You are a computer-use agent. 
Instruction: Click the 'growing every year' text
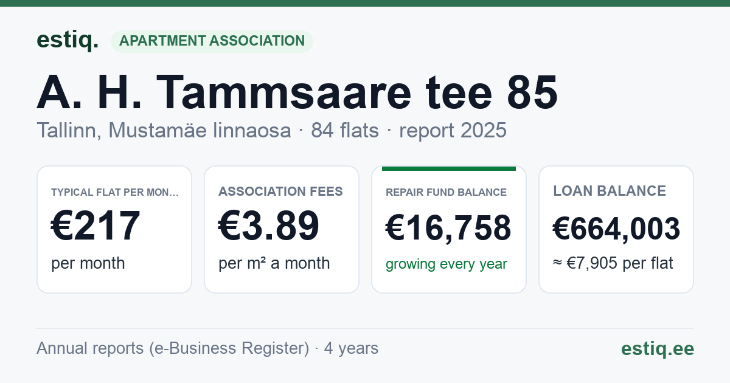coord(447,264)
